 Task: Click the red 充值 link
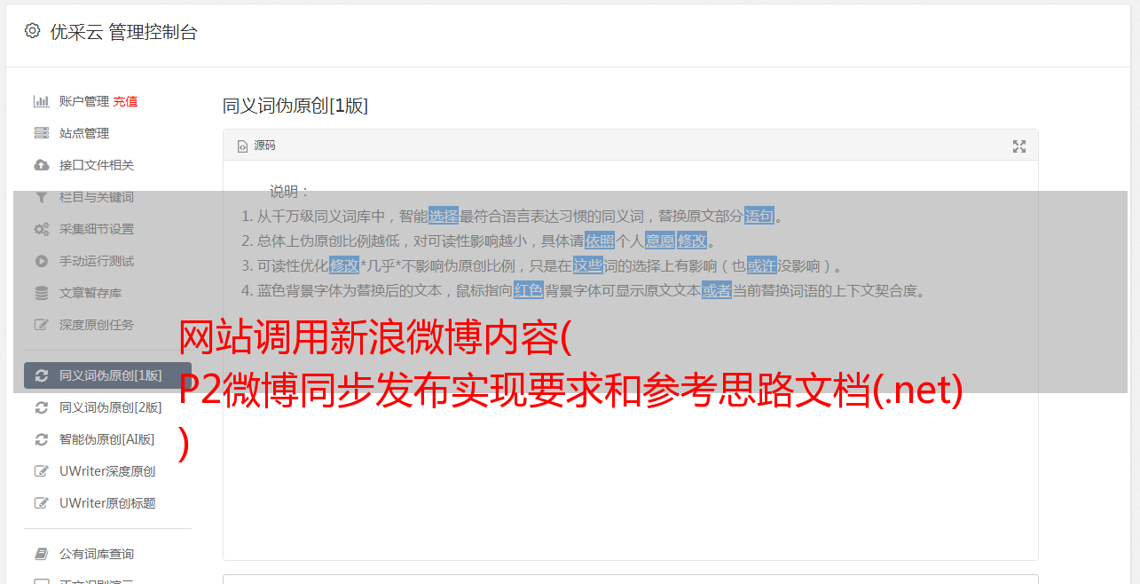coord(125,101)
